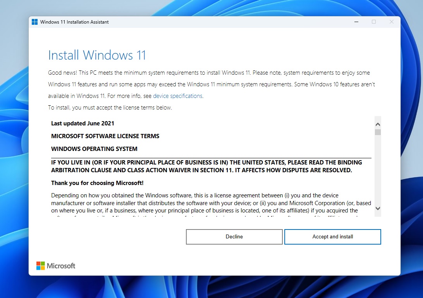Click the MICROSOFT SOFTWARE LICENSE TERMS heading
Screen dimensions: 423x298
(x=105, y=136)
